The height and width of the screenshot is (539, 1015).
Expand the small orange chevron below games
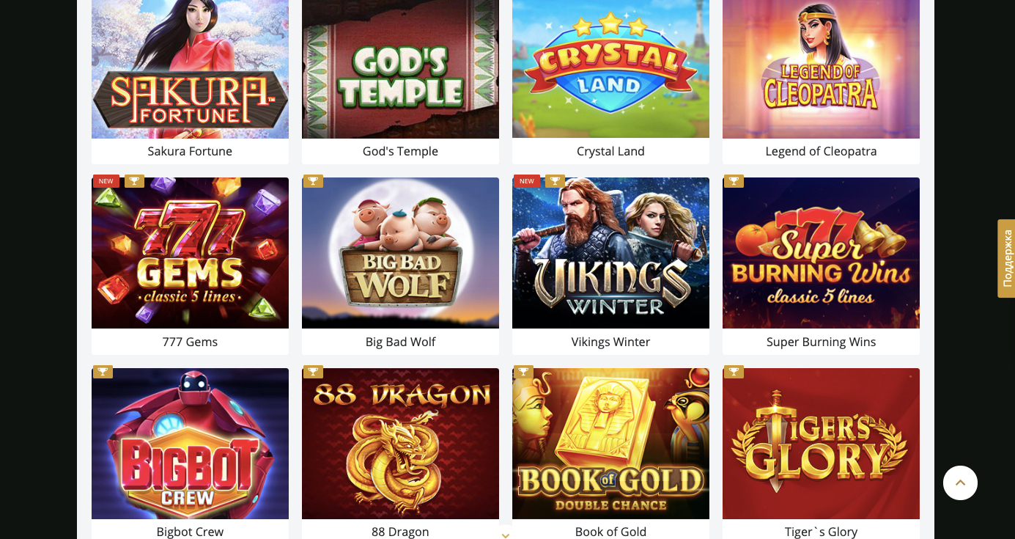pos(505,535)
